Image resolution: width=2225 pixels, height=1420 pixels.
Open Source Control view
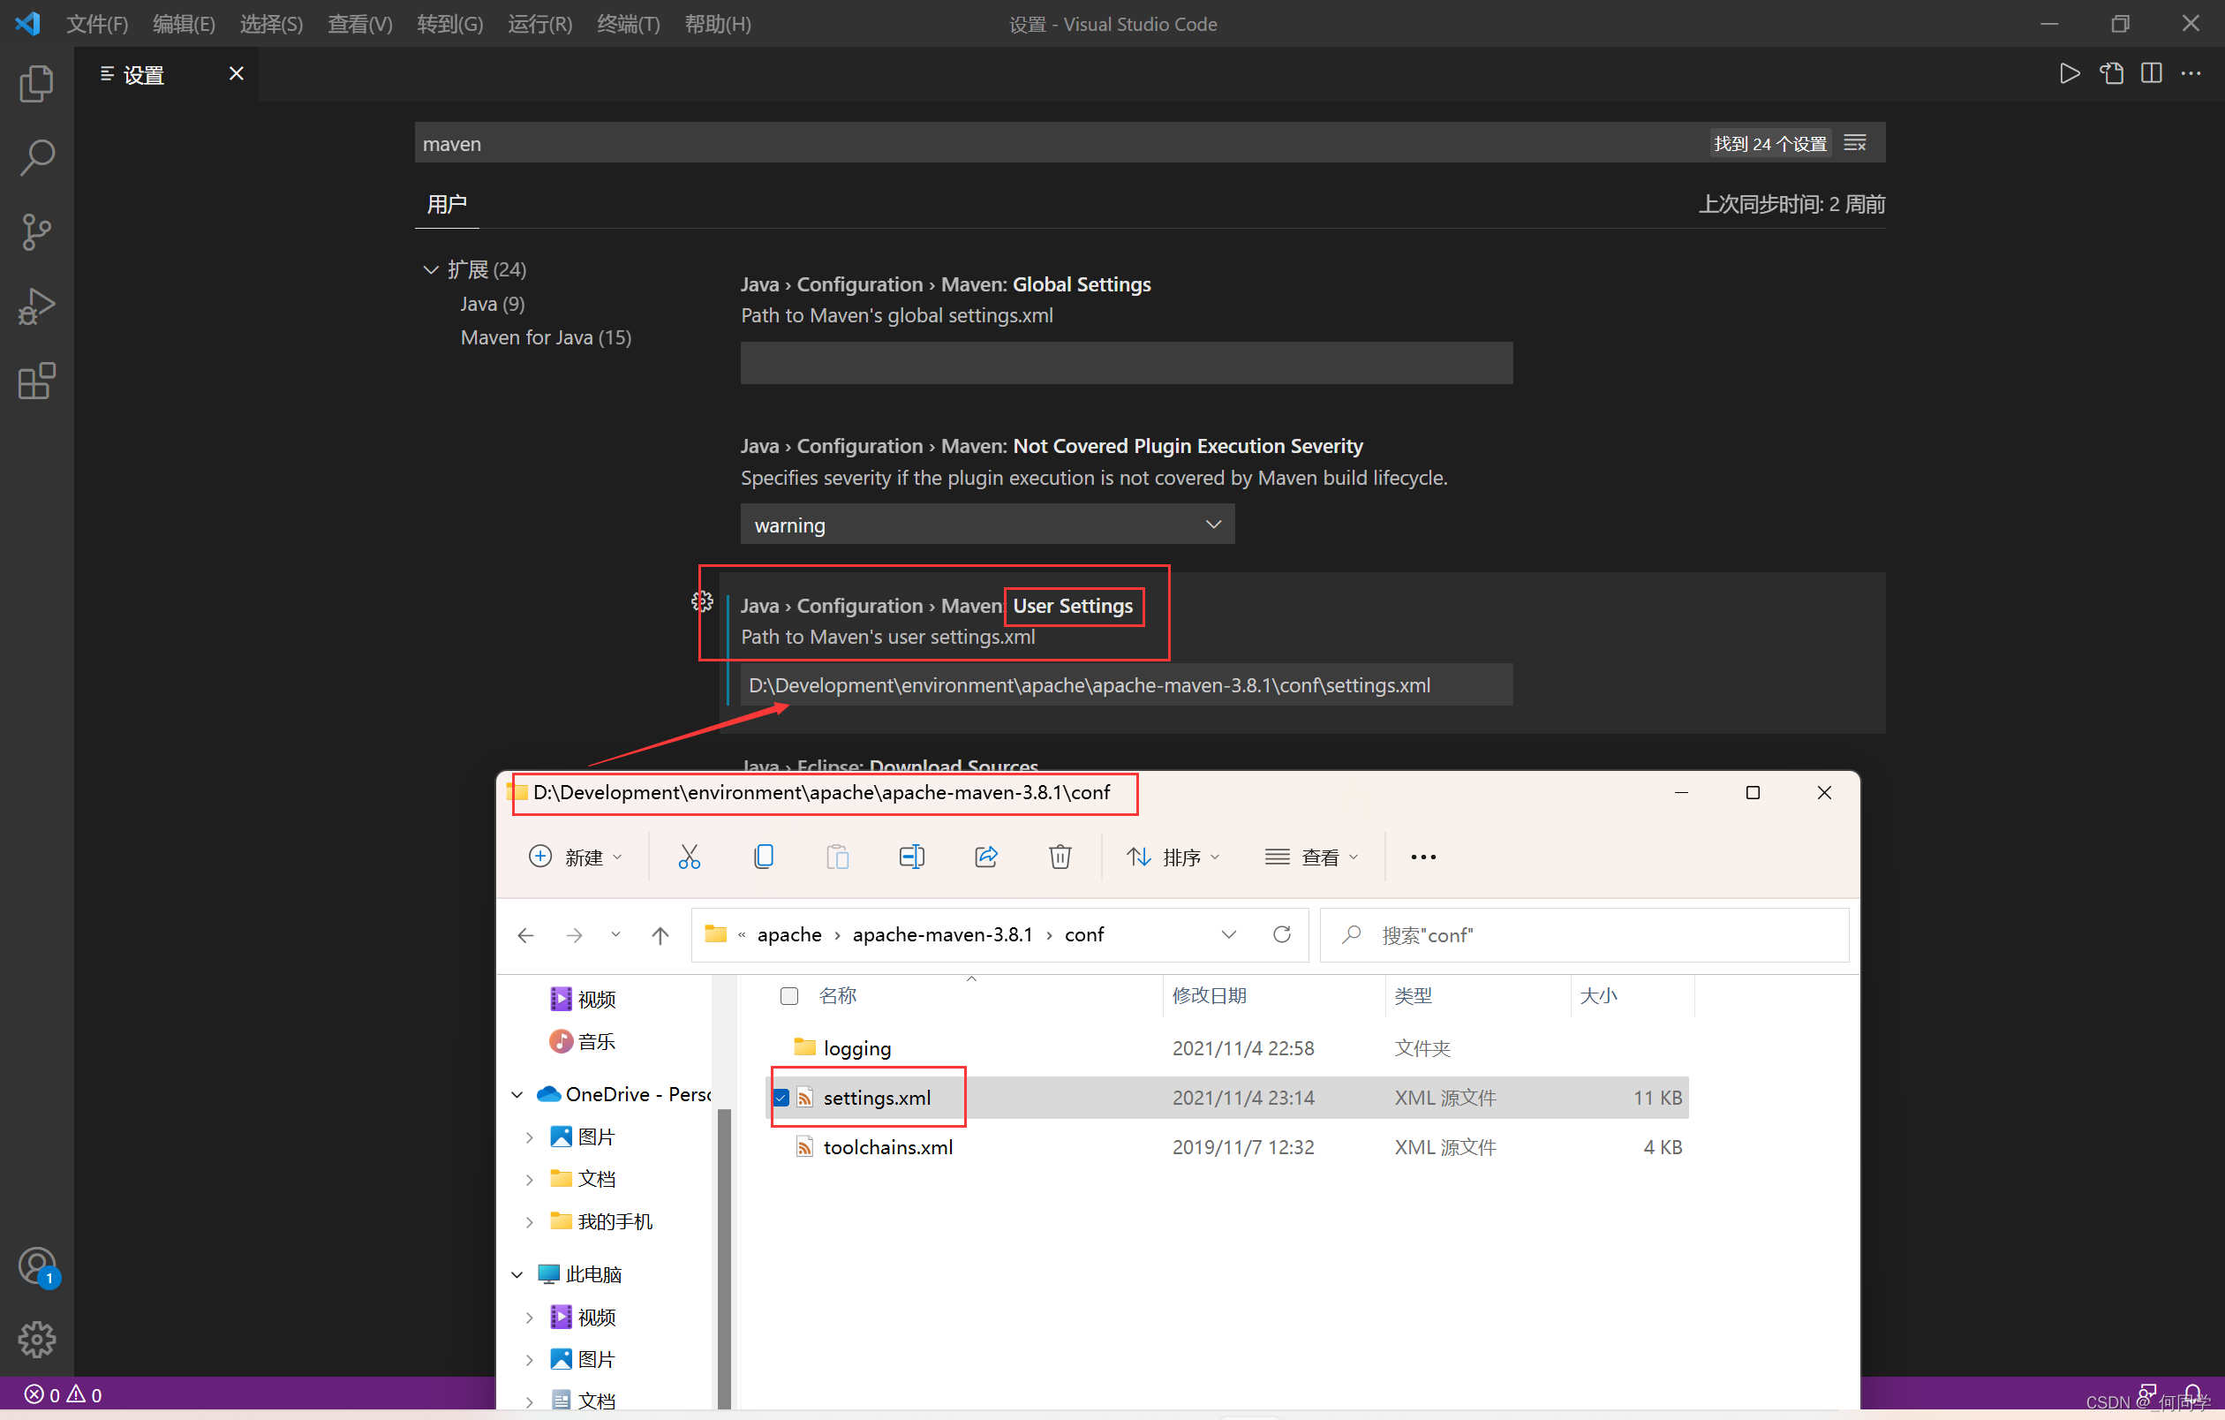pyautogui.click(x=36, y=232)
